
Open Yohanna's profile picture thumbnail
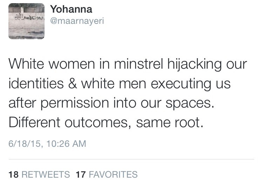27,21
